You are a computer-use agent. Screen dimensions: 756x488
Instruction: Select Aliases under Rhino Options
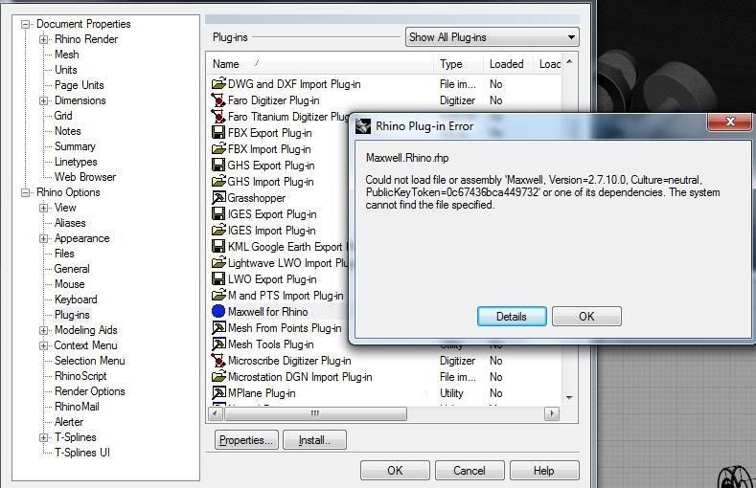pyautogui.click(x=70, y=223)
